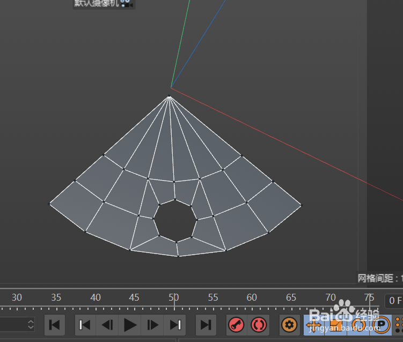403x342 pixels.
Task: Toggle parameter keyframe recording P icon
Action: [x=381, y=325]
